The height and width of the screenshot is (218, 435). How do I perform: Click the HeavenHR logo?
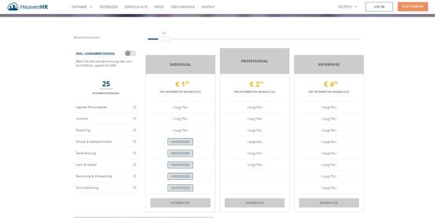click(x=27, y=7)
